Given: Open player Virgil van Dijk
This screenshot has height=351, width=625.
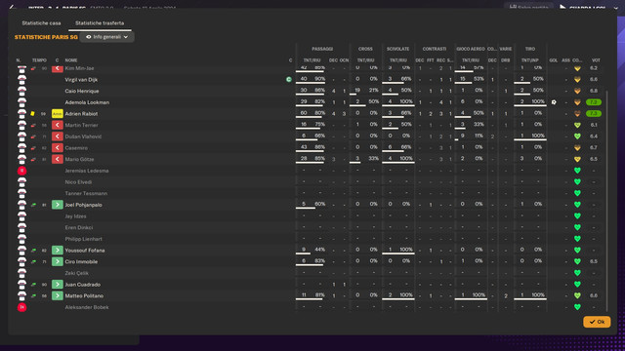Looking at the screenshot, I should (81, 80).
